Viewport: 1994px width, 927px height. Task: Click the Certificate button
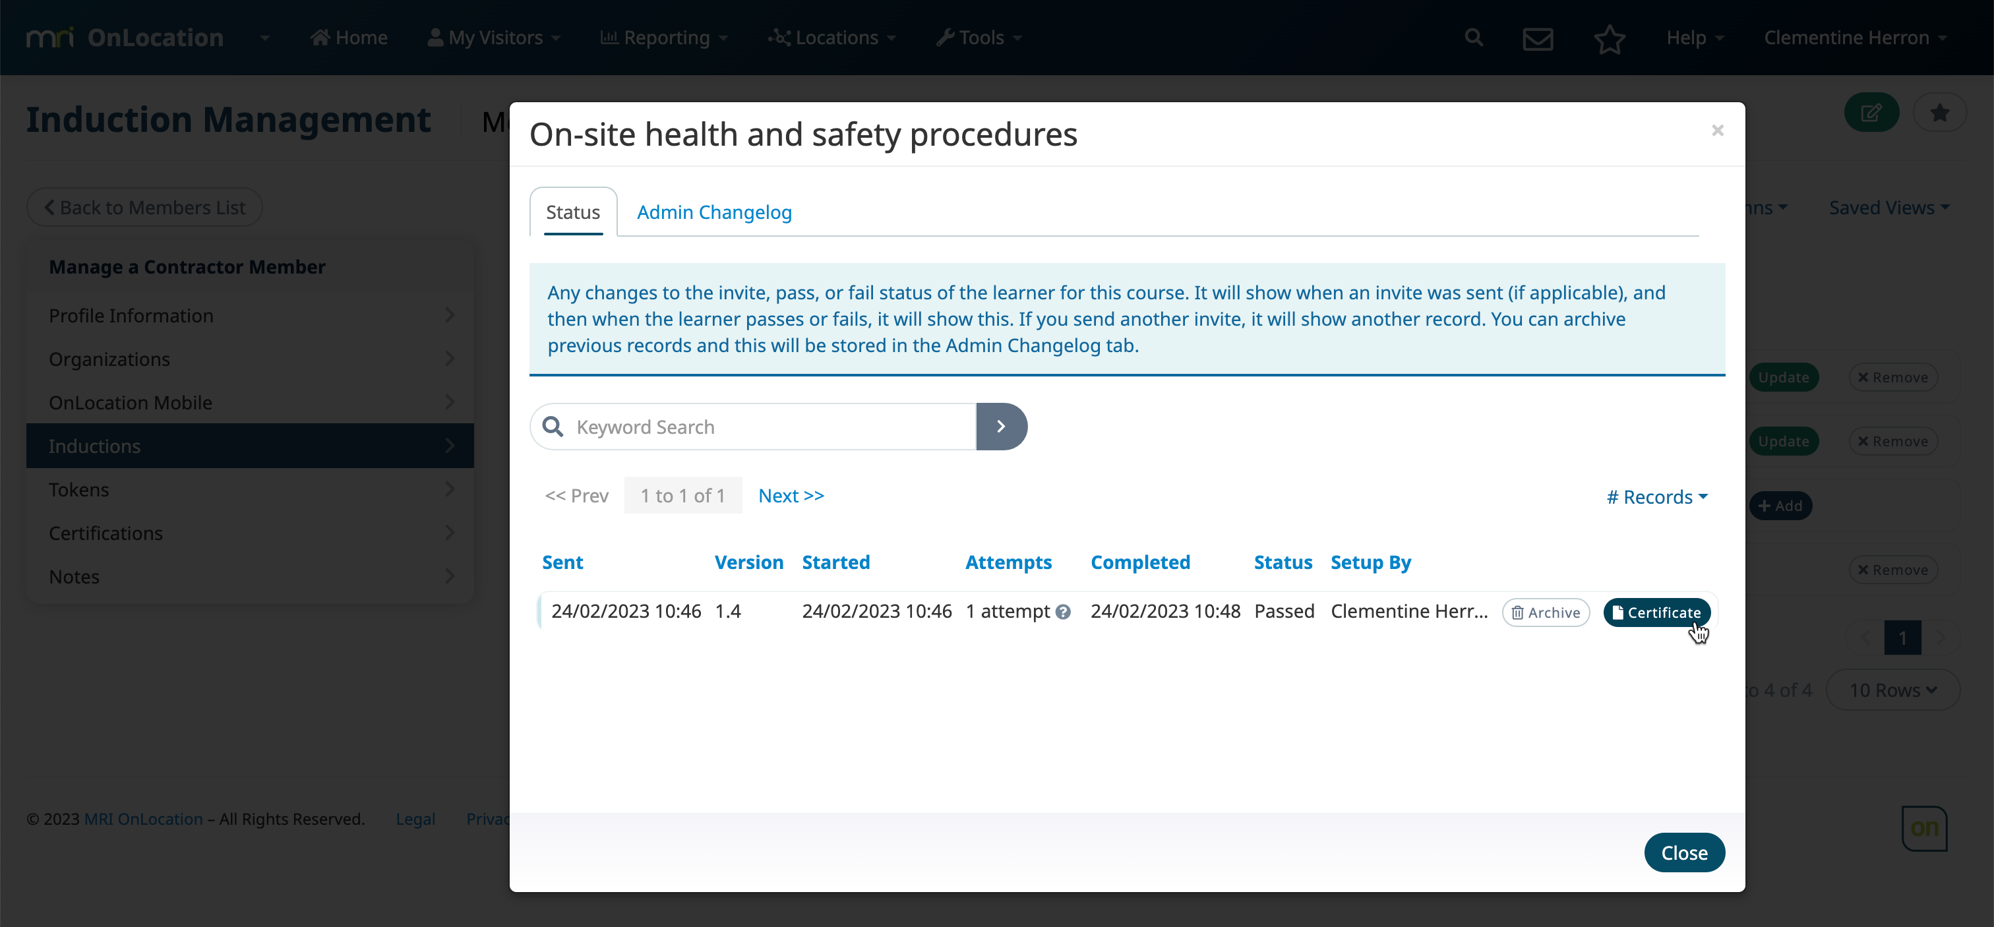1656,612
